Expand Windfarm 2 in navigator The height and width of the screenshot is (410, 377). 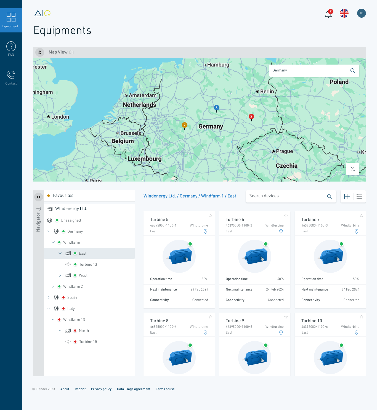[53, 286]
